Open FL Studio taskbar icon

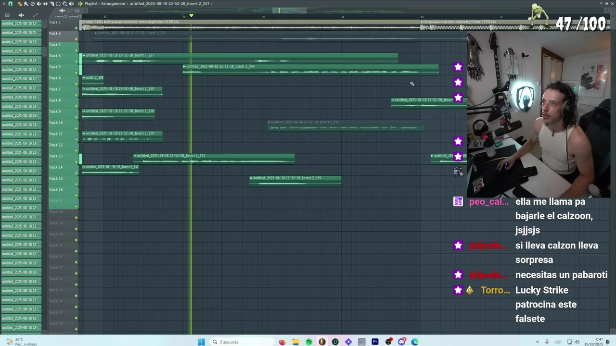(x=322, y=342)
